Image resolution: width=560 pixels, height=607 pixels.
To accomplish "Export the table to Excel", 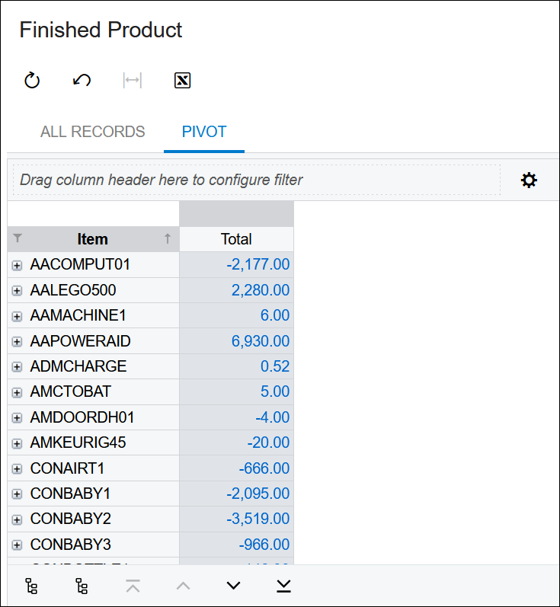I will pos(182,81).
